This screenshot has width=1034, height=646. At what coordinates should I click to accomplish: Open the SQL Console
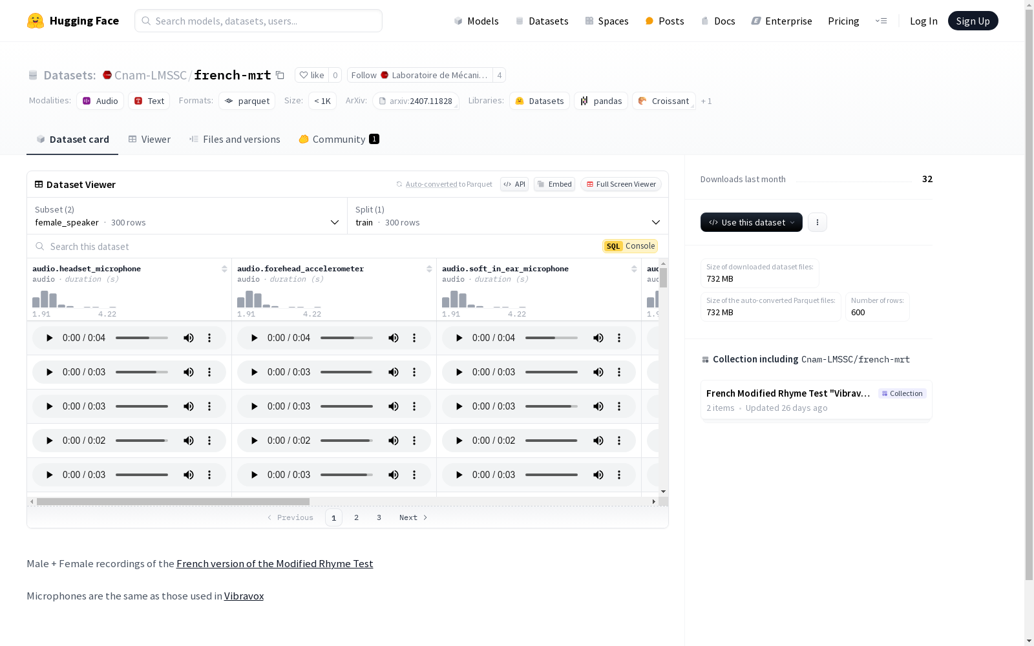[630, 246]
